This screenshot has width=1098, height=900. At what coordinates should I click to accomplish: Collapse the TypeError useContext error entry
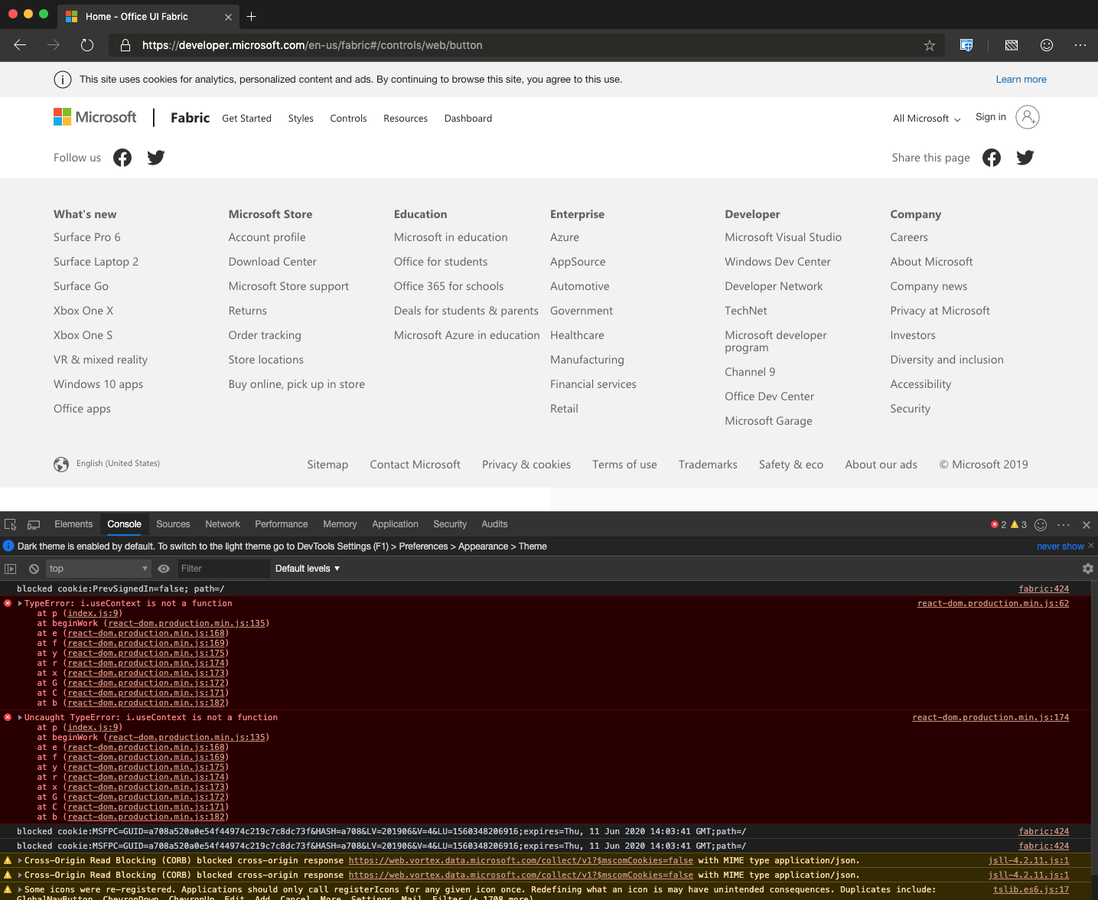pos(20,603)
